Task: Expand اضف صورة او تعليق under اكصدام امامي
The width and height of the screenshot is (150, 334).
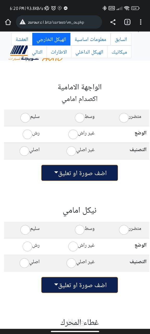Action: tap(79, 173)
